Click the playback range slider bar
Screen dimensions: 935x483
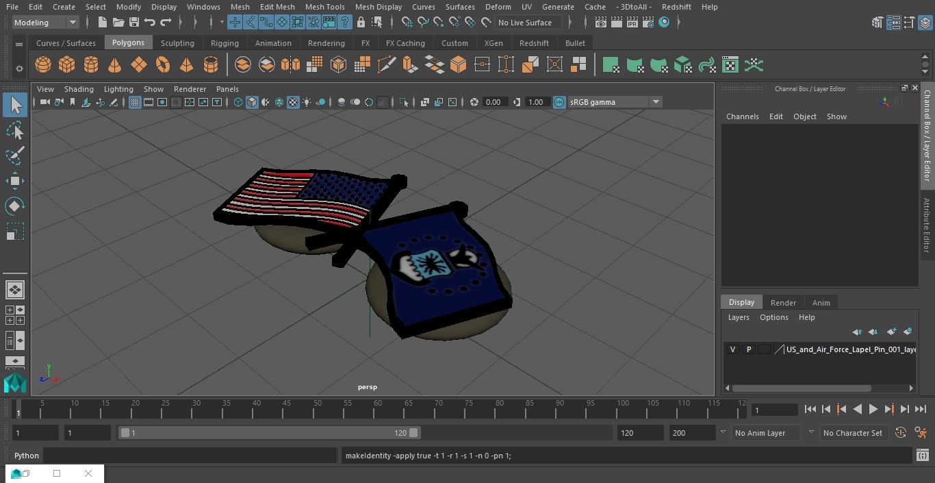click(269, 433)
